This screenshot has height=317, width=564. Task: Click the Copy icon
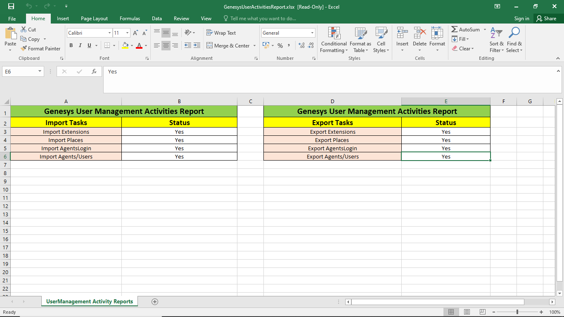(x=24, y=39)
